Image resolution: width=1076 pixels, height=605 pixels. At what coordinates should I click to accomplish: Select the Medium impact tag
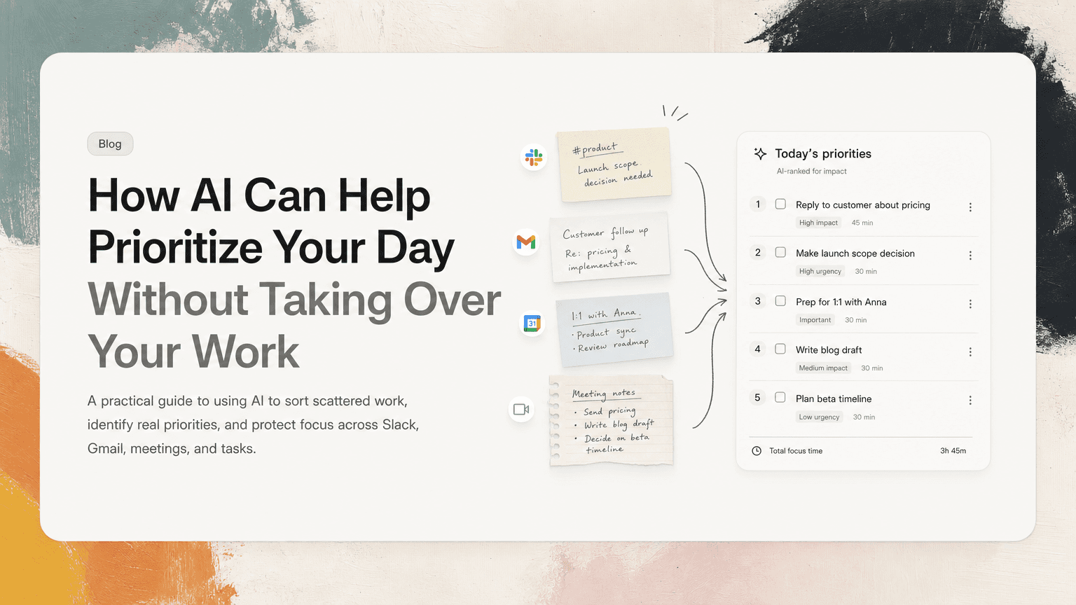[x=823, y=368]
